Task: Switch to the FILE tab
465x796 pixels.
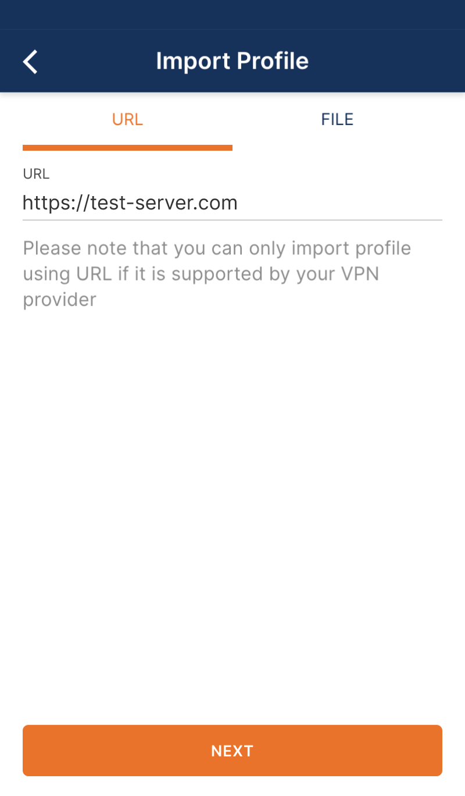Action: [x=337, y=119]
